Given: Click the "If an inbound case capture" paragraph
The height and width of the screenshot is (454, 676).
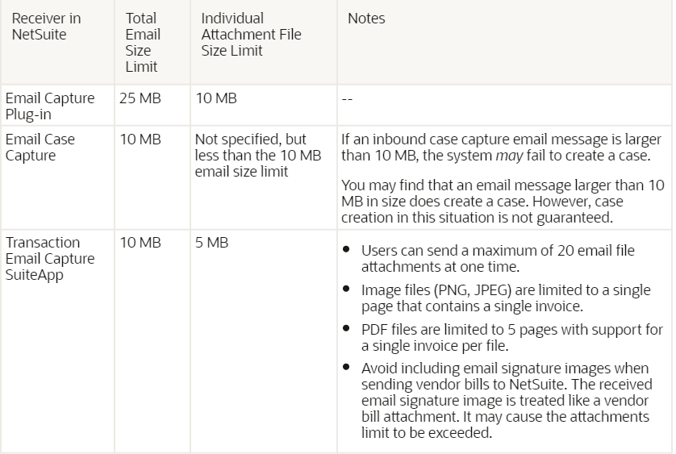Looking at the screenshot, I should click(x=500, y=147).
